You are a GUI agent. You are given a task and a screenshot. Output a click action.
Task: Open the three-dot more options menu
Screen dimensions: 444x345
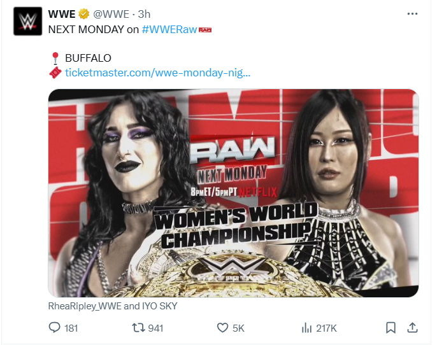412,13
